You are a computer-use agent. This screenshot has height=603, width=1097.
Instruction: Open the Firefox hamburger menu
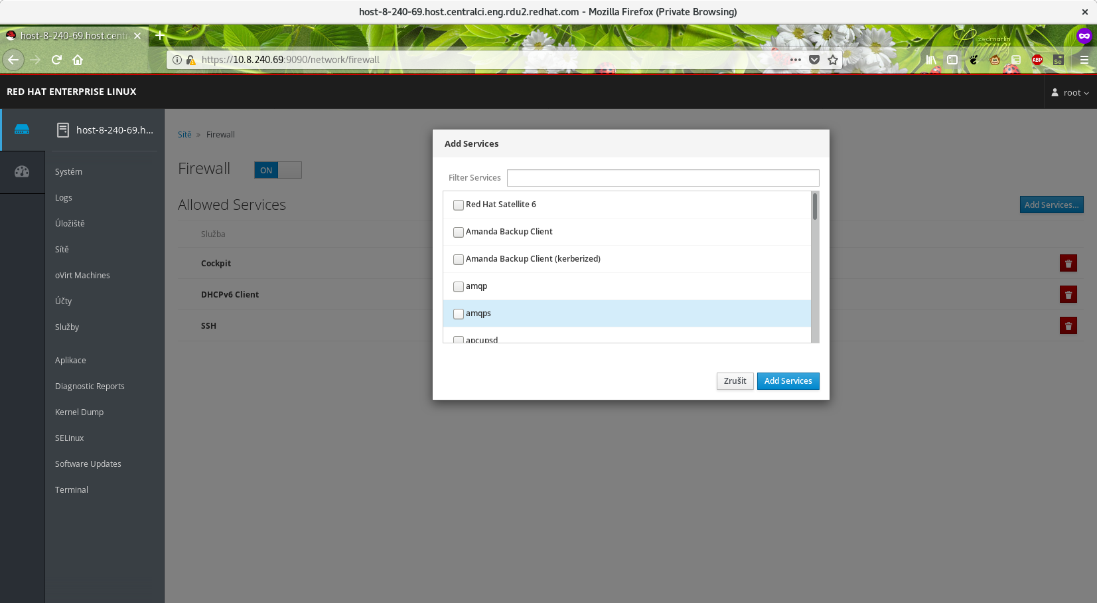pos(1086,60)
